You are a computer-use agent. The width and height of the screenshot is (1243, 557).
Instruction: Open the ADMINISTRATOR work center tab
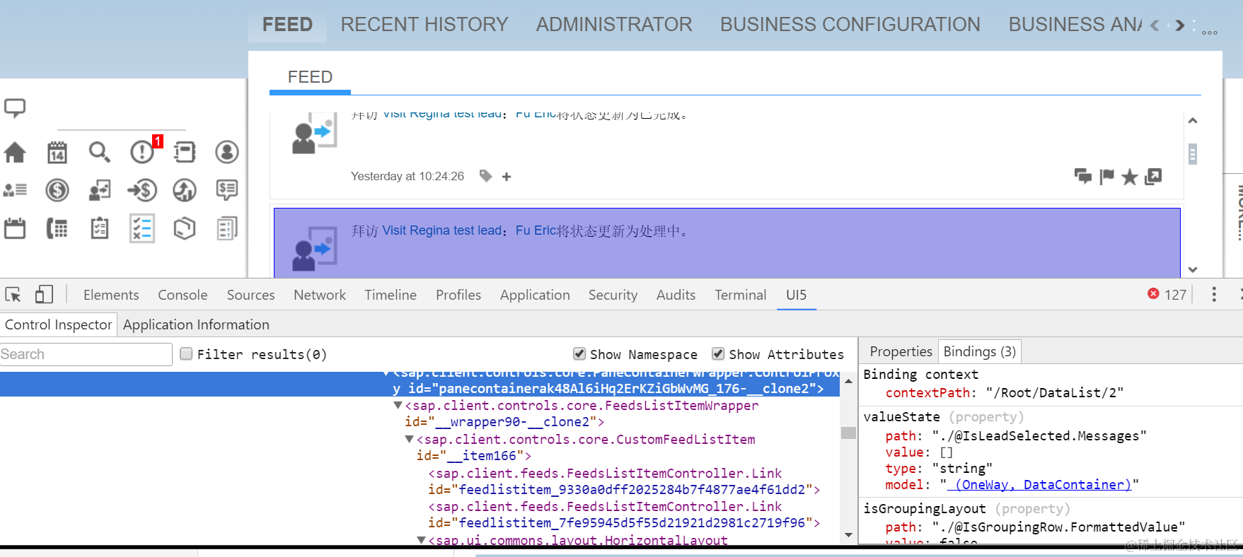pos(614,25)
